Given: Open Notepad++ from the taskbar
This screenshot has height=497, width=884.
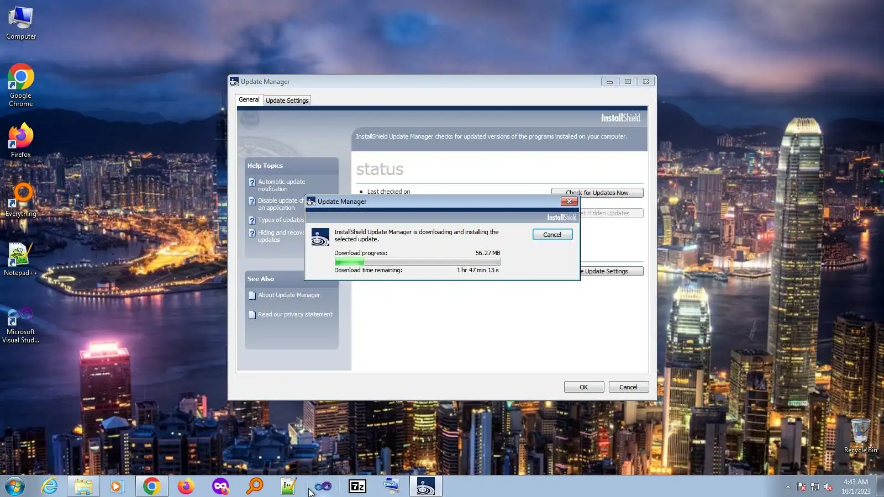Looking at the screenshot, I should (289, 487).
